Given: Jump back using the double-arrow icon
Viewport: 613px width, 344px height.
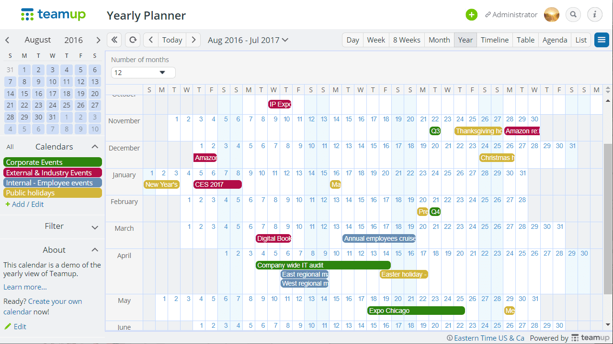Looking at the screenshot, I should point(114,40).
